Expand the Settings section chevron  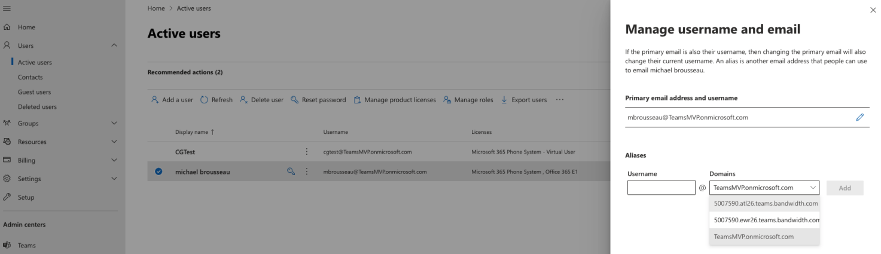(114, 179)
